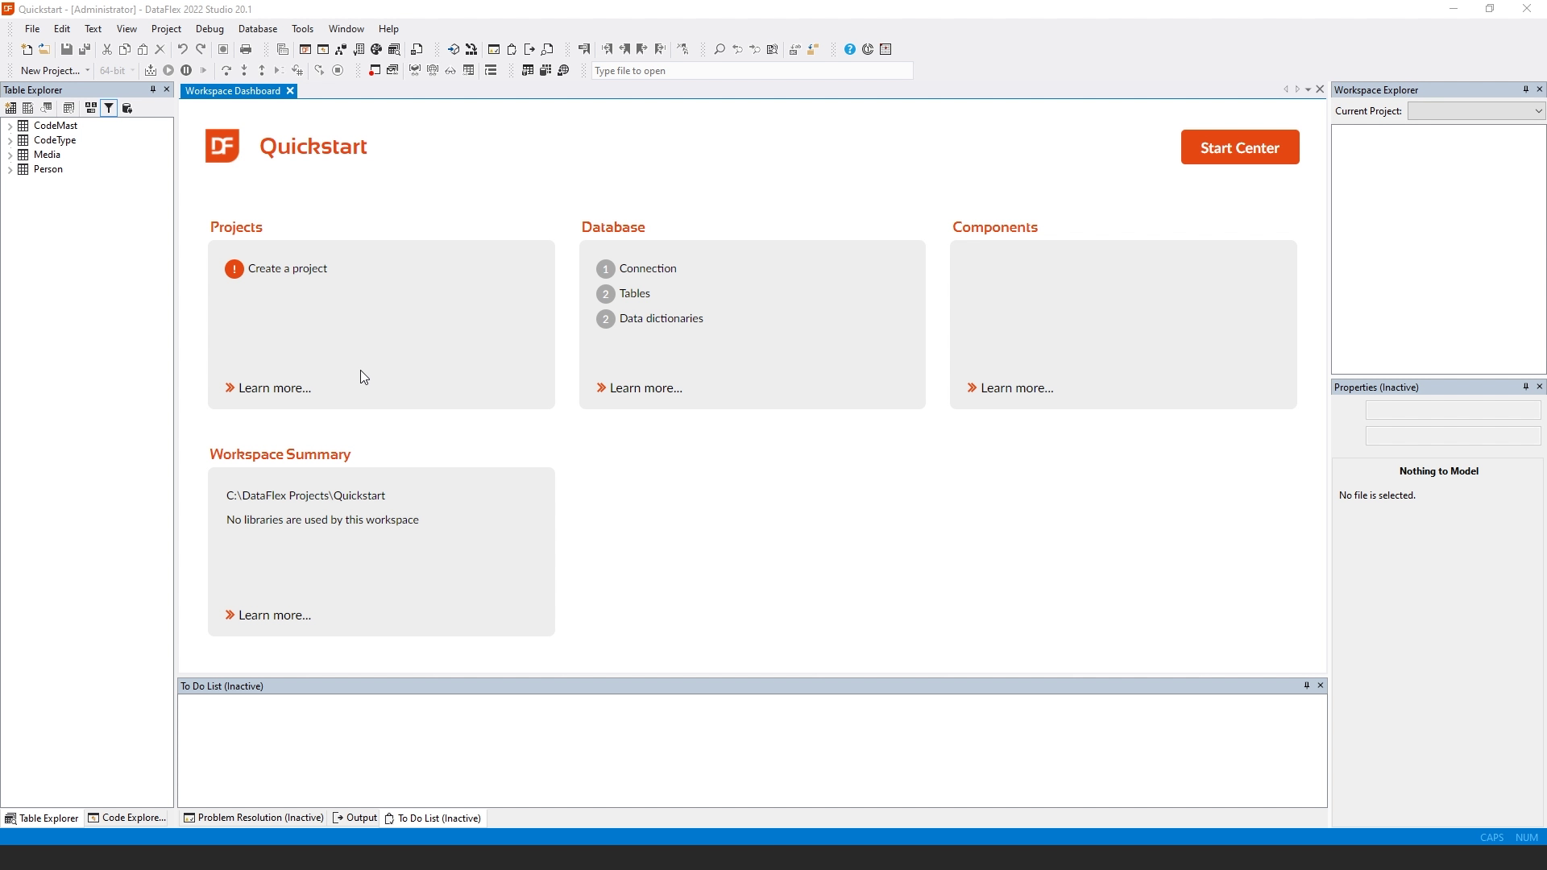
Task: Click the Find in Files icon
Action: [x=773, y=49]
